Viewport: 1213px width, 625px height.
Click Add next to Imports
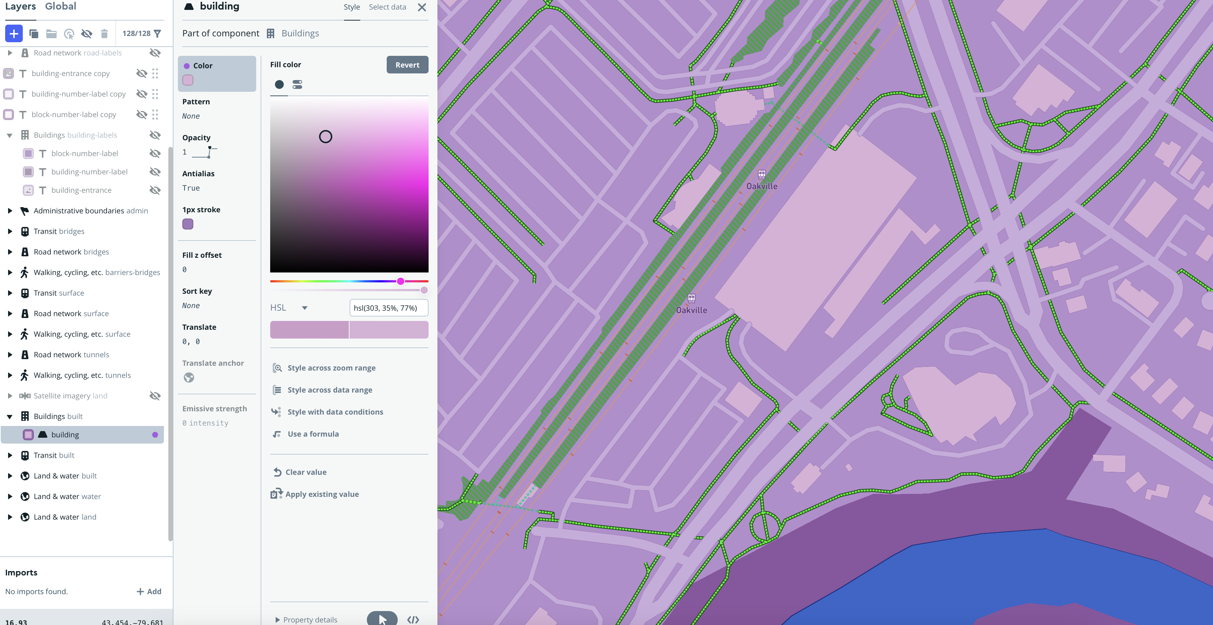click(149, 591)
